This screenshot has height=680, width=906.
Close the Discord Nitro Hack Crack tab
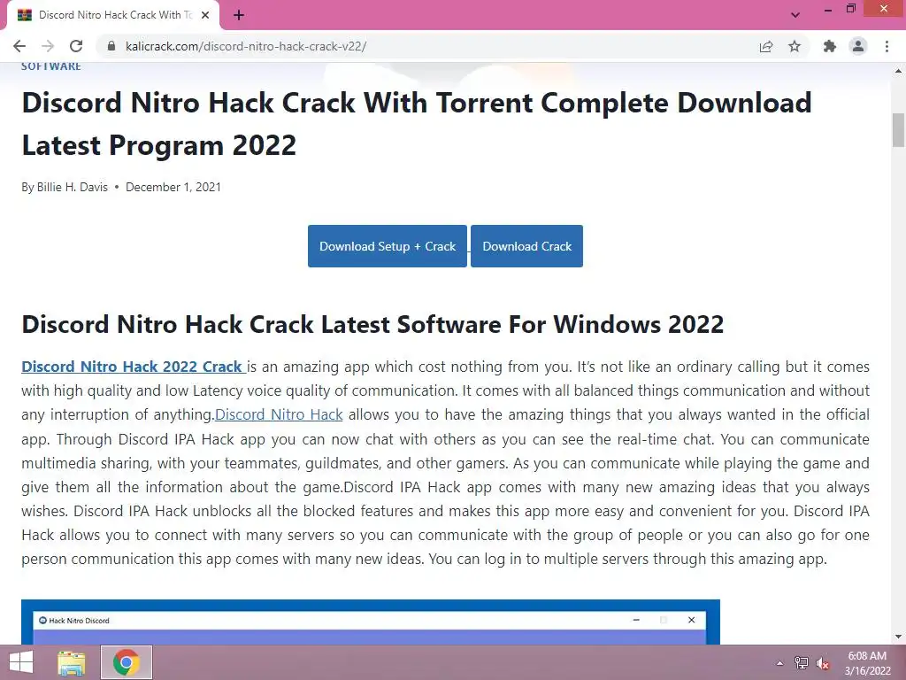(205, 16)
